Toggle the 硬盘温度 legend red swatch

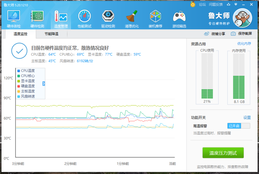tap(18, 86)
